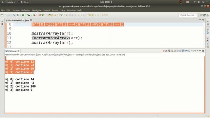Open the Navigate menu
210x118 pixels.
[x=37, y=10]
